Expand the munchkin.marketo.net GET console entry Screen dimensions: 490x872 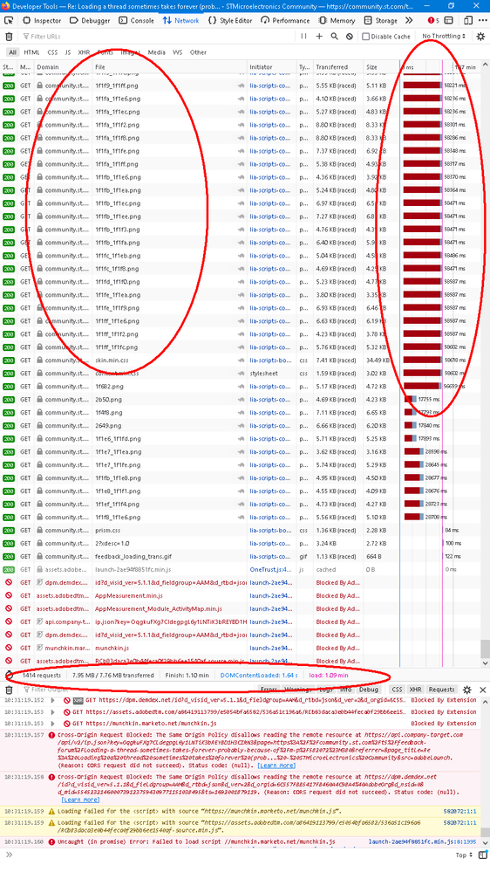point(53,724)
